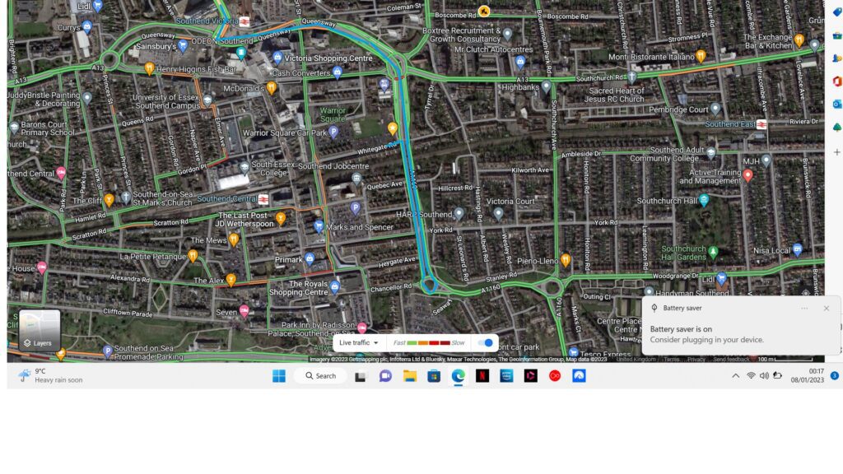Add a sidebar app with plus button
Viewport: 843px width, 474px height.
point(836,152)
